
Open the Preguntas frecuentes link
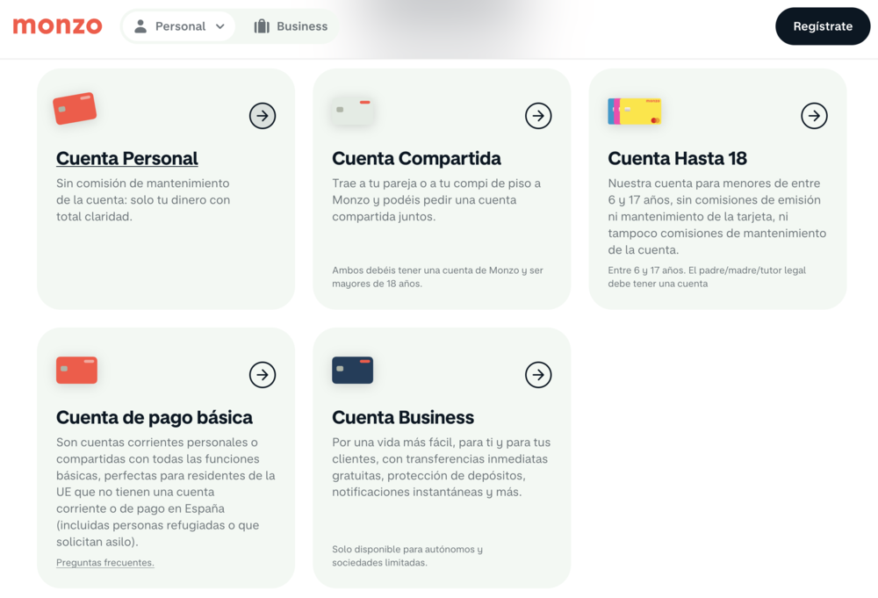pos(105,563)
